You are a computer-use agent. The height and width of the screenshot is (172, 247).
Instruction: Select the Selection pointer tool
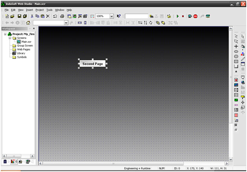click(243, 36)
